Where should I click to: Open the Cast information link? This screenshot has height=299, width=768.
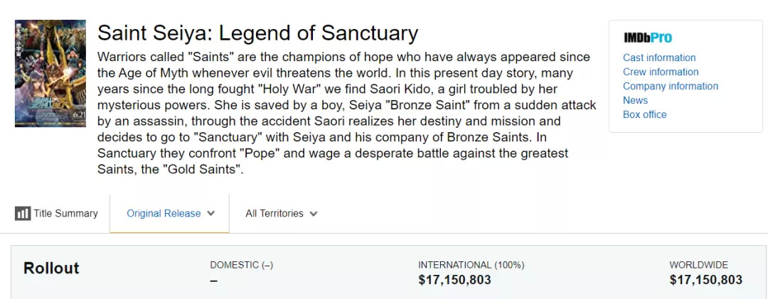pos(659,58)
